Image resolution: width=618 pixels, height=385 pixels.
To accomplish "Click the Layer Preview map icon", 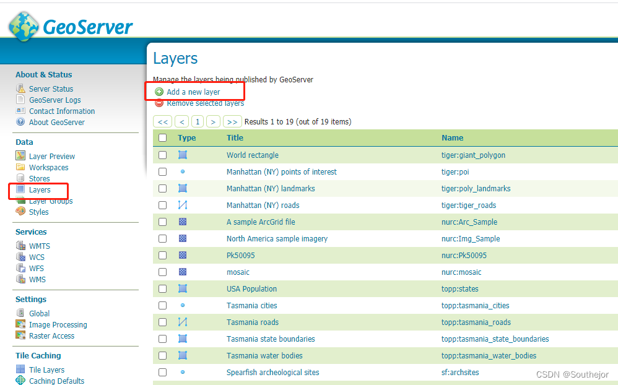I will pyautogui.click(x=20, y=155).
